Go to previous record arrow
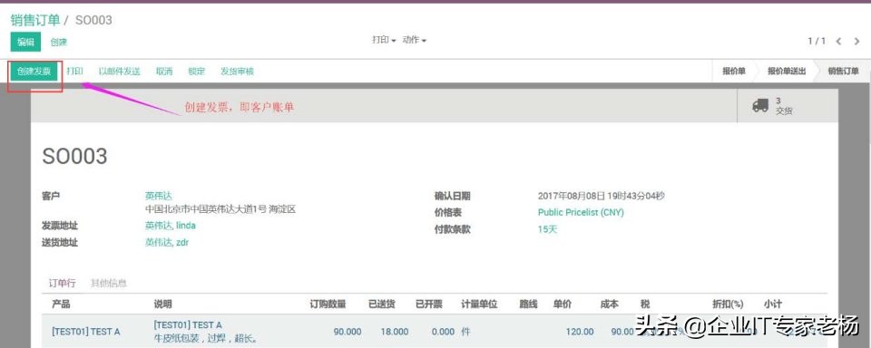The width and height of the screenshot is (871, 348). [838, 41]
